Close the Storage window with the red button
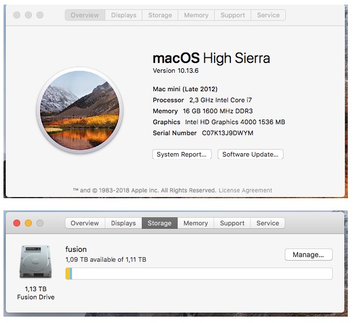The height and width of the screenshot is (323, 353). 17,223
